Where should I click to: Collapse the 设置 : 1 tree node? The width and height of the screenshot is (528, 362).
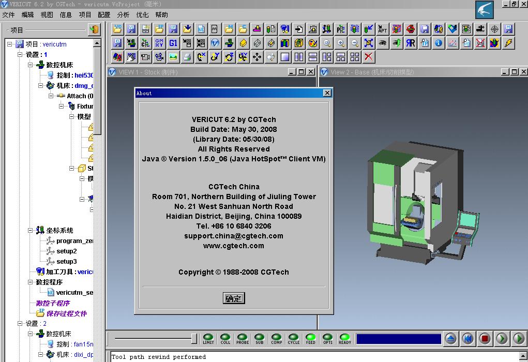coord(20,54)
